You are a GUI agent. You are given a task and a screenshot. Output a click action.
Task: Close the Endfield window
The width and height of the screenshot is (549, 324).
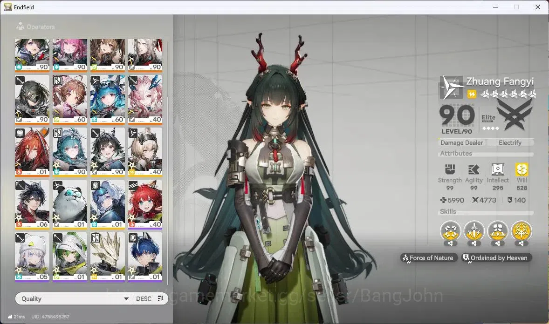pyautogui.click(x=537, y=7)
